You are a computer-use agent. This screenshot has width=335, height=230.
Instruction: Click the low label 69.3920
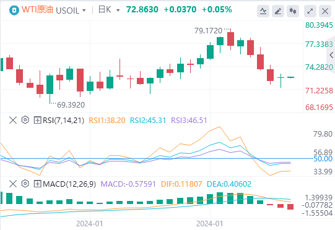[x=71, y=105]
